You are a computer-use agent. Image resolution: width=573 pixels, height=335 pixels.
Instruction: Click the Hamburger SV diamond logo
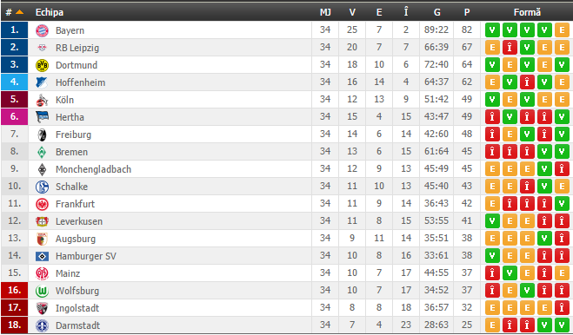(x=42, y=257)
